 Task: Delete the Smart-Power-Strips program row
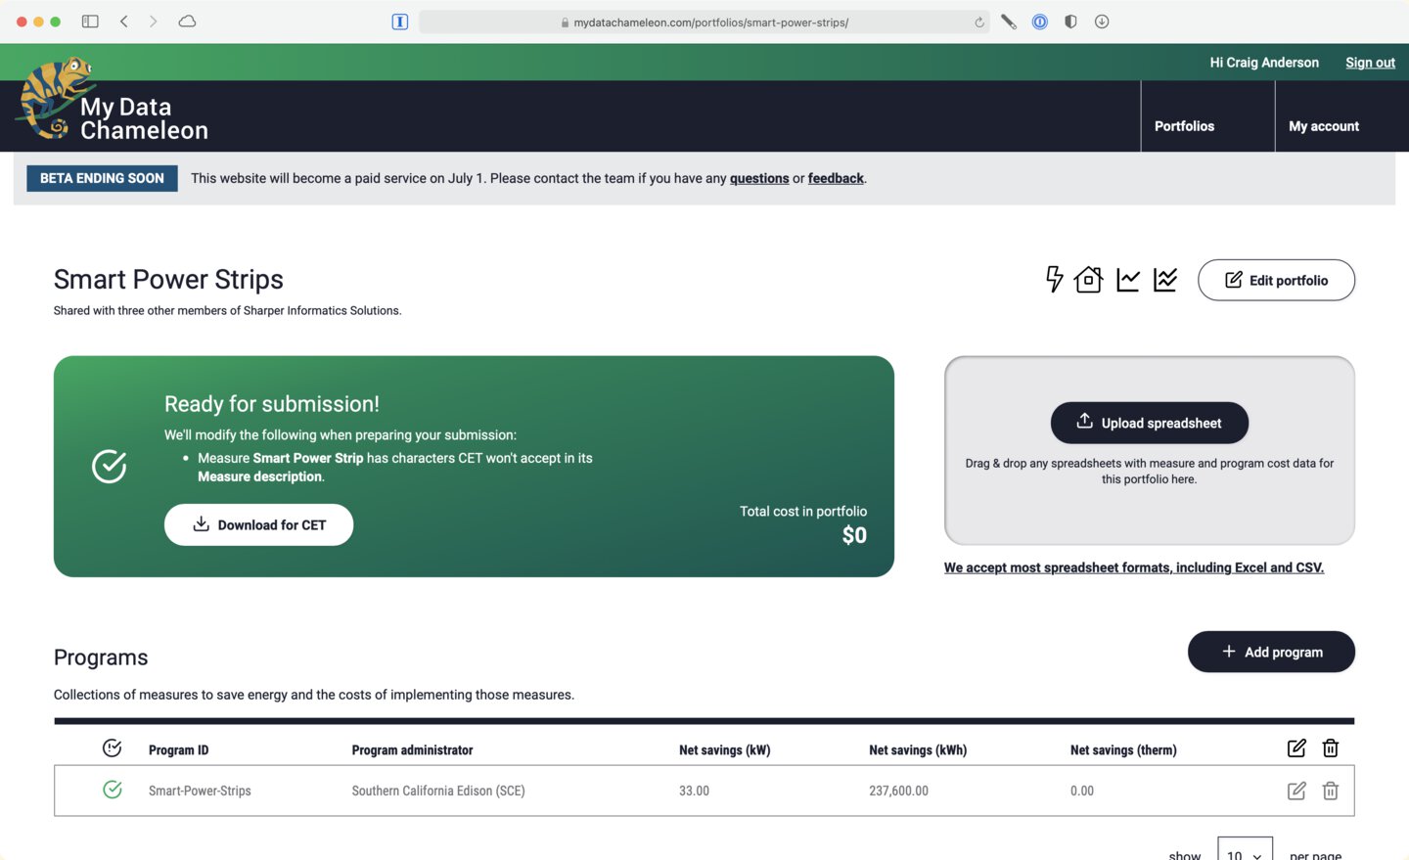(1331, 791)
